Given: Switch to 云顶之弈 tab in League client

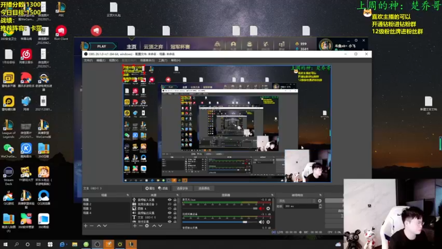Looking at the screenshot, I should pos(154,46).
